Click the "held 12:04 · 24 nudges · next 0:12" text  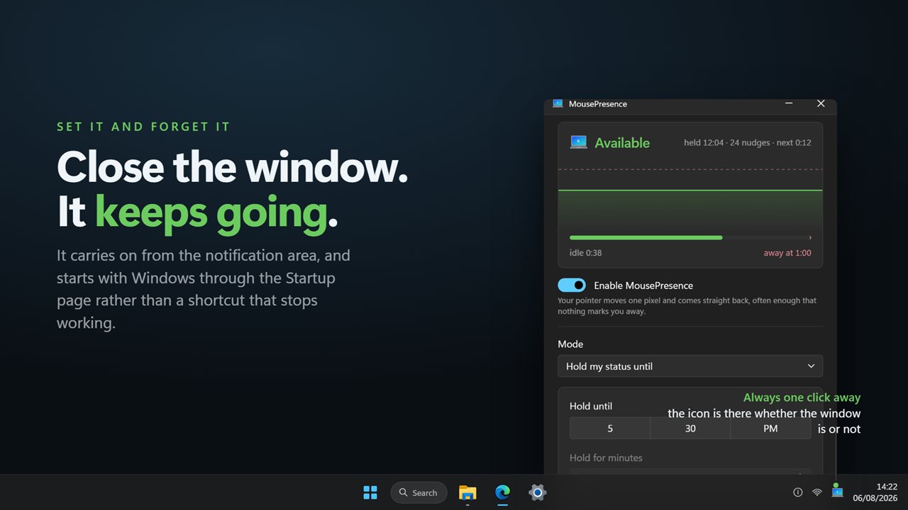pyautogui.click(x=748, y=142)
